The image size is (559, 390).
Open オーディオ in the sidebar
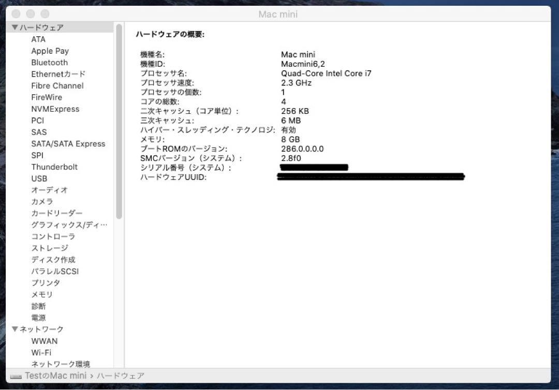[49, 190]
